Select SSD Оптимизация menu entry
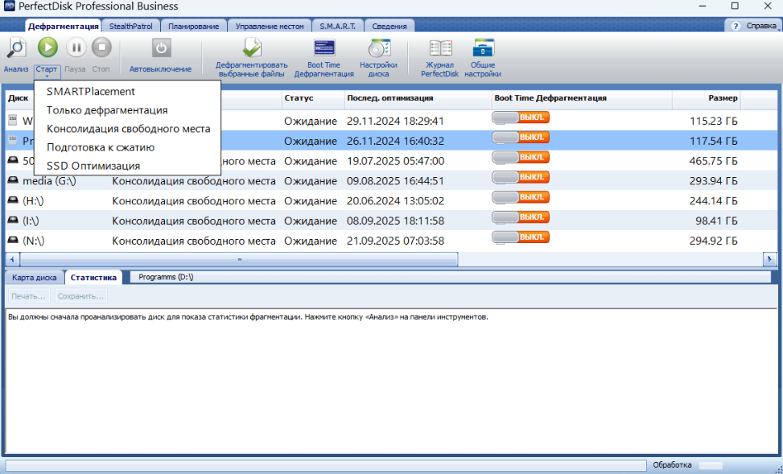 93,166
